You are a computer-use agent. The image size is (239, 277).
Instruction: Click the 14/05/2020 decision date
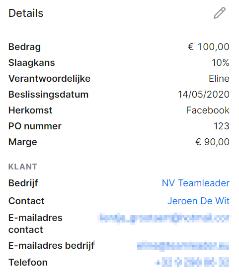pos(204,94)
